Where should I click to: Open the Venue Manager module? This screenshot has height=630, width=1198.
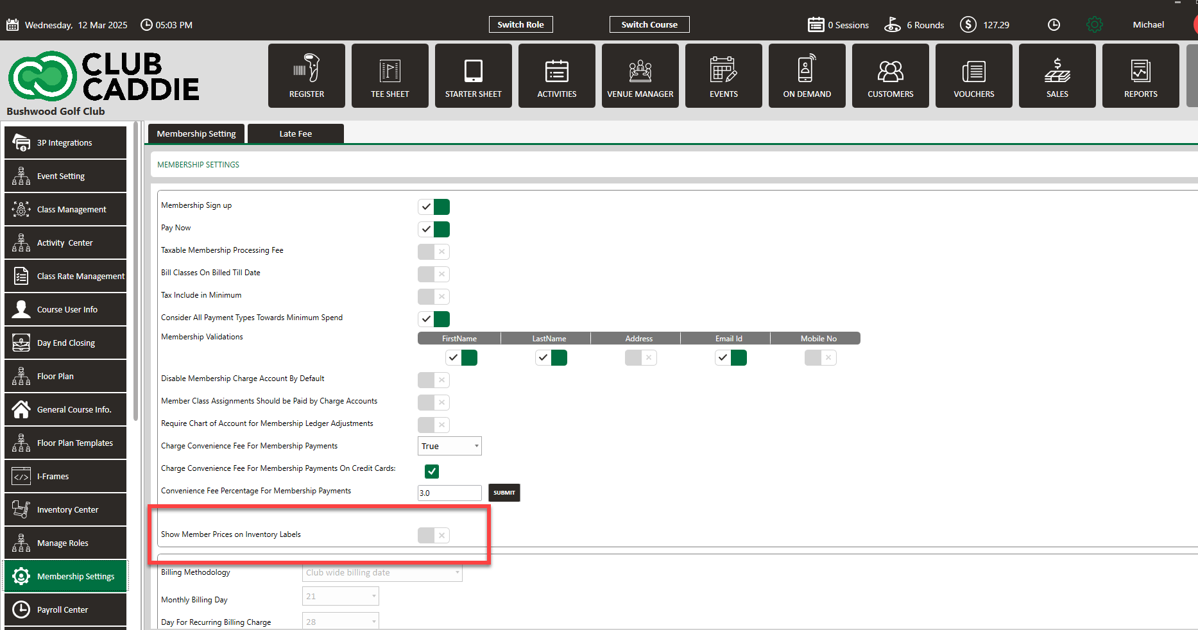(x=640, y=76)
